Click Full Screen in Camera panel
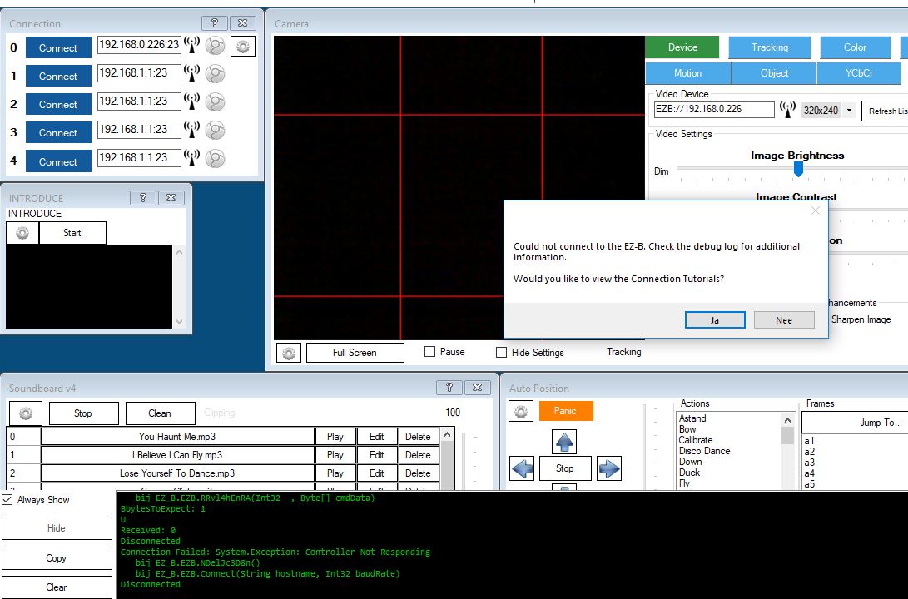Viewport: 908px width, 599px height. coord(355,353)
